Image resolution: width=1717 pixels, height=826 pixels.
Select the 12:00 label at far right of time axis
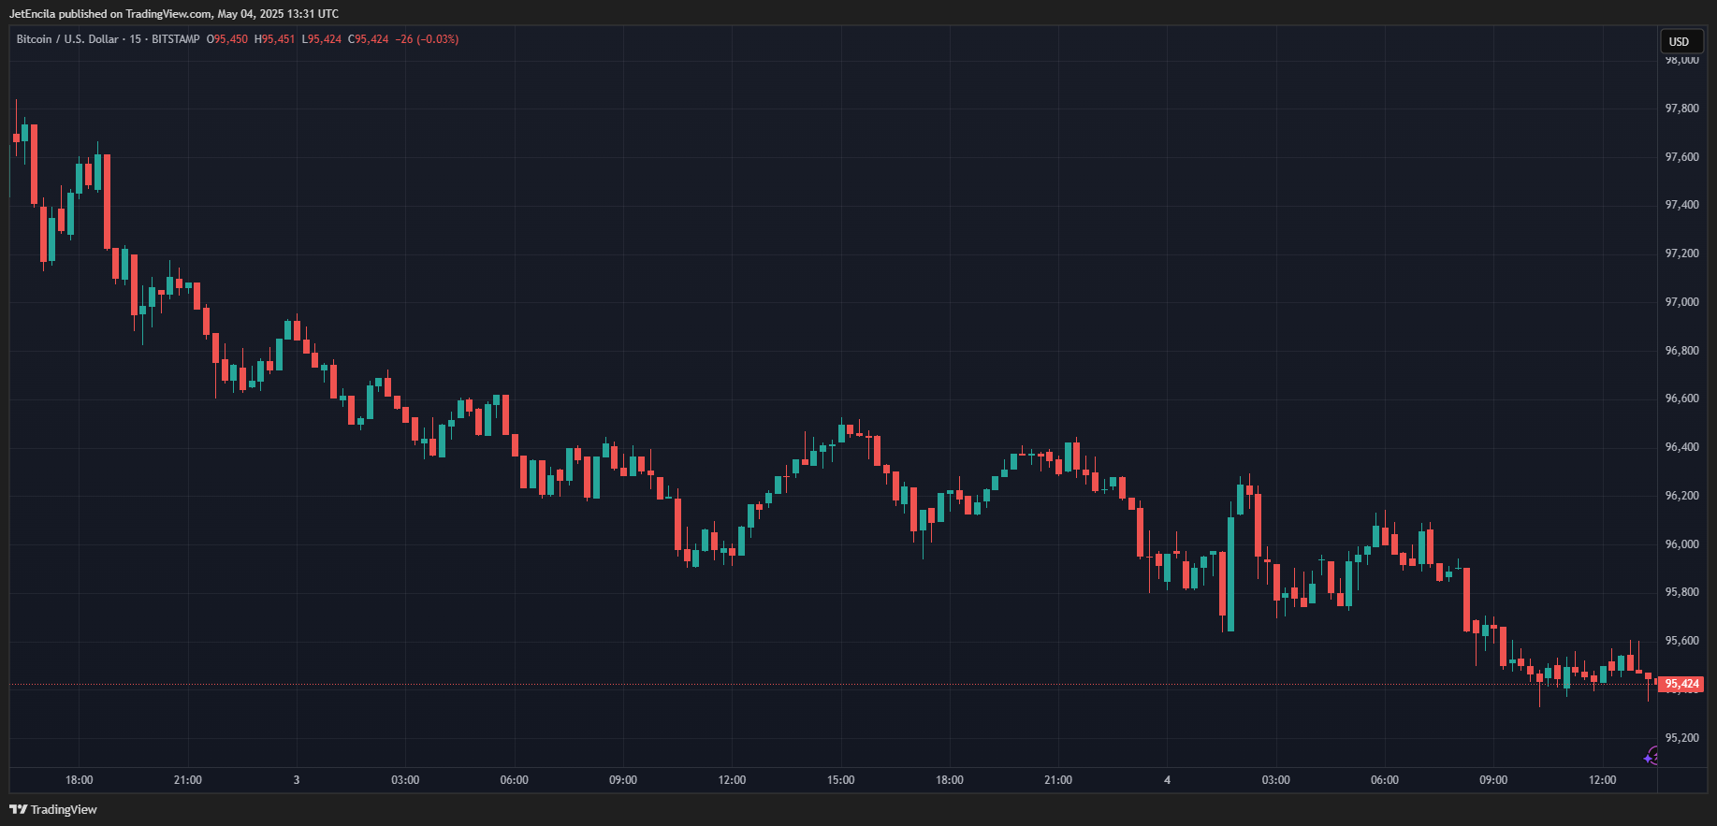[x=1602, y=780]
